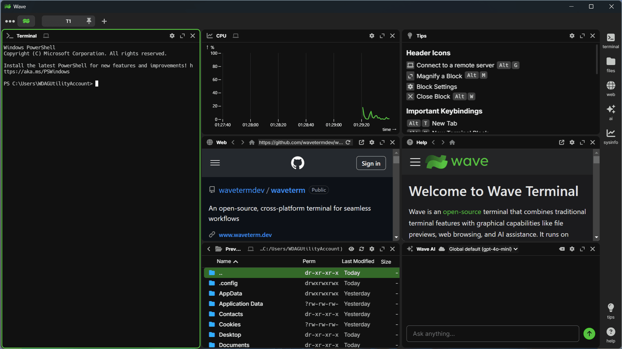Open the wavetermdev owner link

(x=241, y=190)
